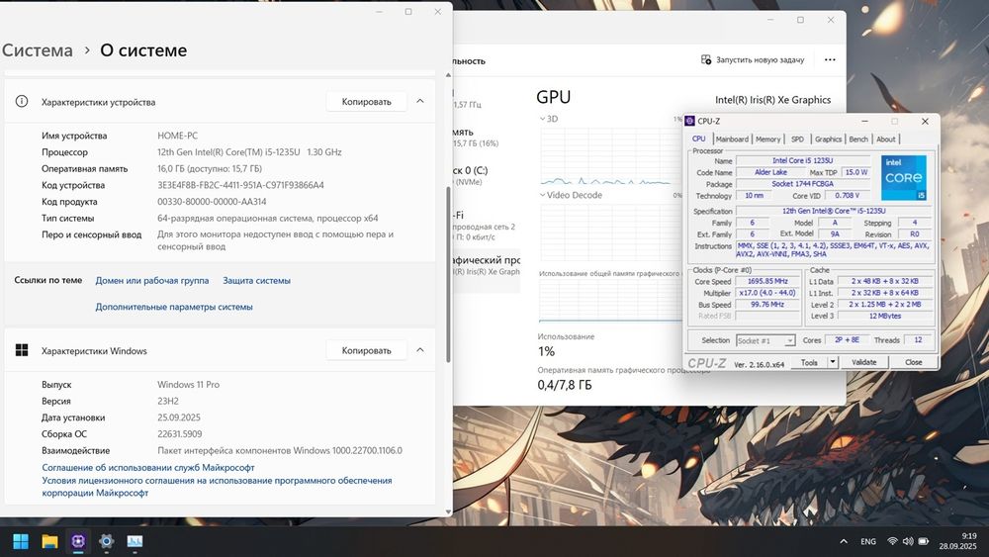Click the info icon beside Характеристики устройства

[x=22, y=101]
